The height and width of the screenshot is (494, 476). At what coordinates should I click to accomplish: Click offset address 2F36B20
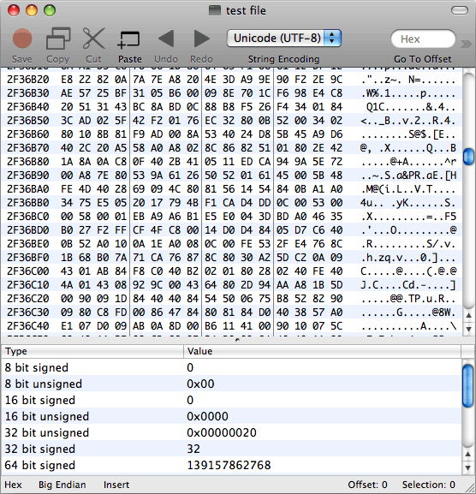(x=28, y=80)
